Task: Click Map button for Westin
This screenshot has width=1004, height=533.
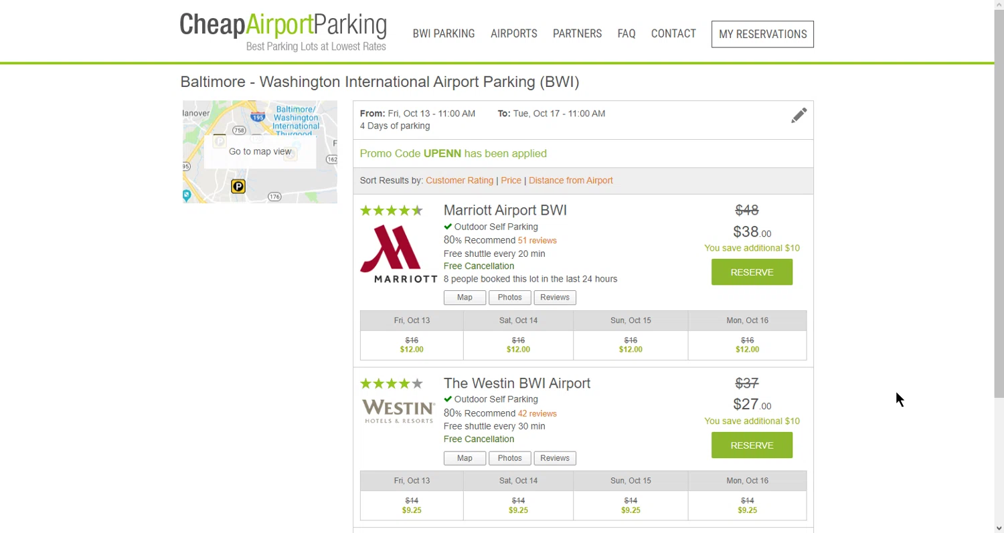Action: pos(465,458)
